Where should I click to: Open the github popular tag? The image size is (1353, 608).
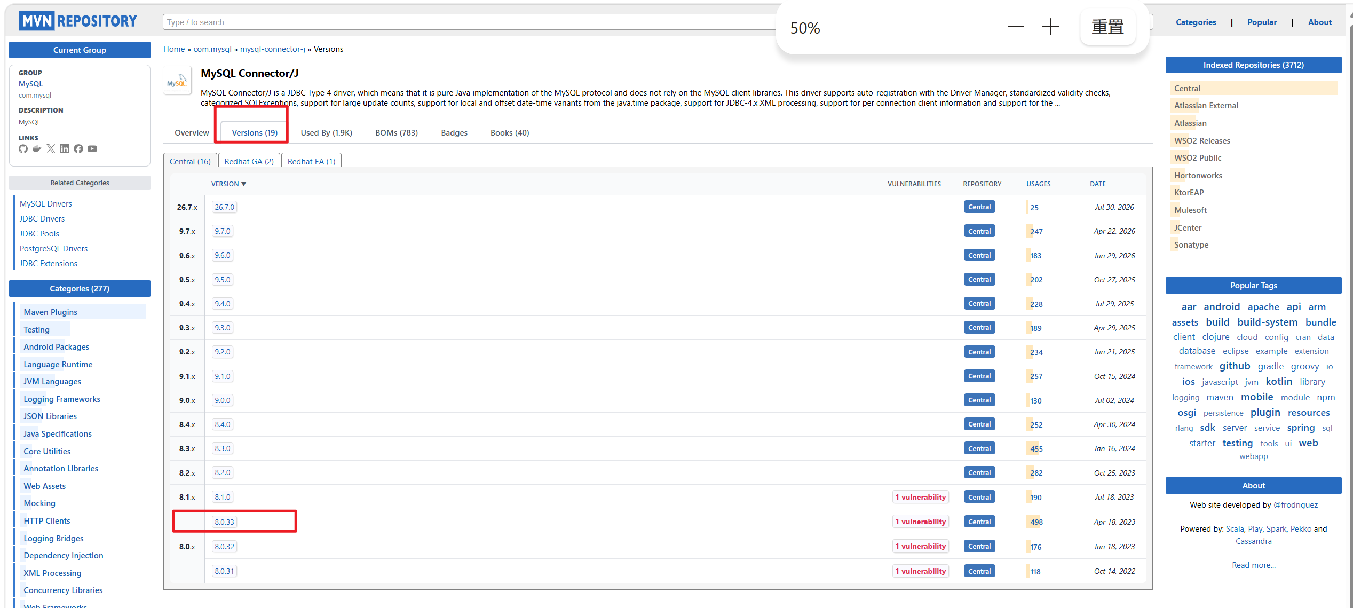pos(1235,366)
